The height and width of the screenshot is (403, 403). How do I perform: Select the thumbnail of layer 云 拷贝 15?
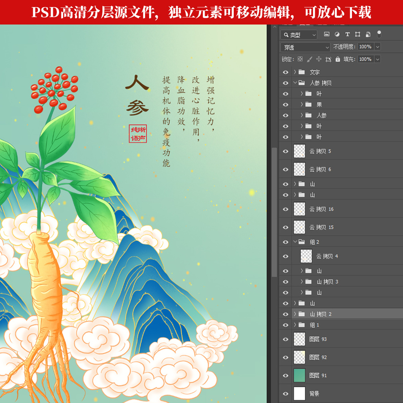300,227
